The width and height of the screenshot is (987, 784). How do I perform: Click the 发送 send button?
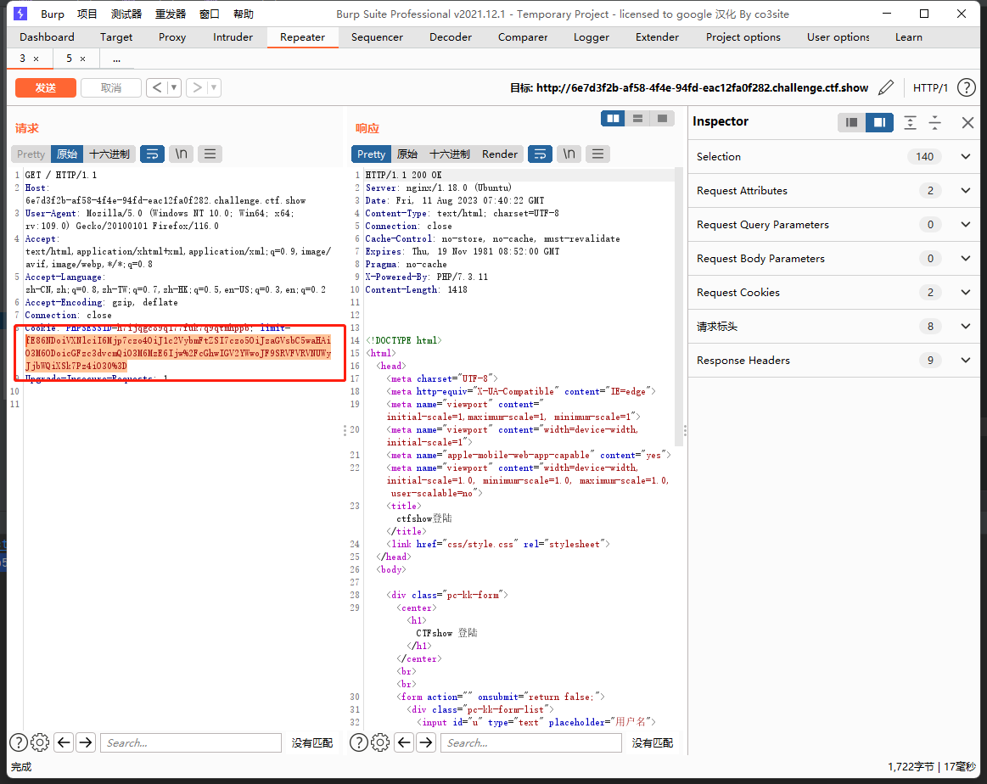pos(45,87)
